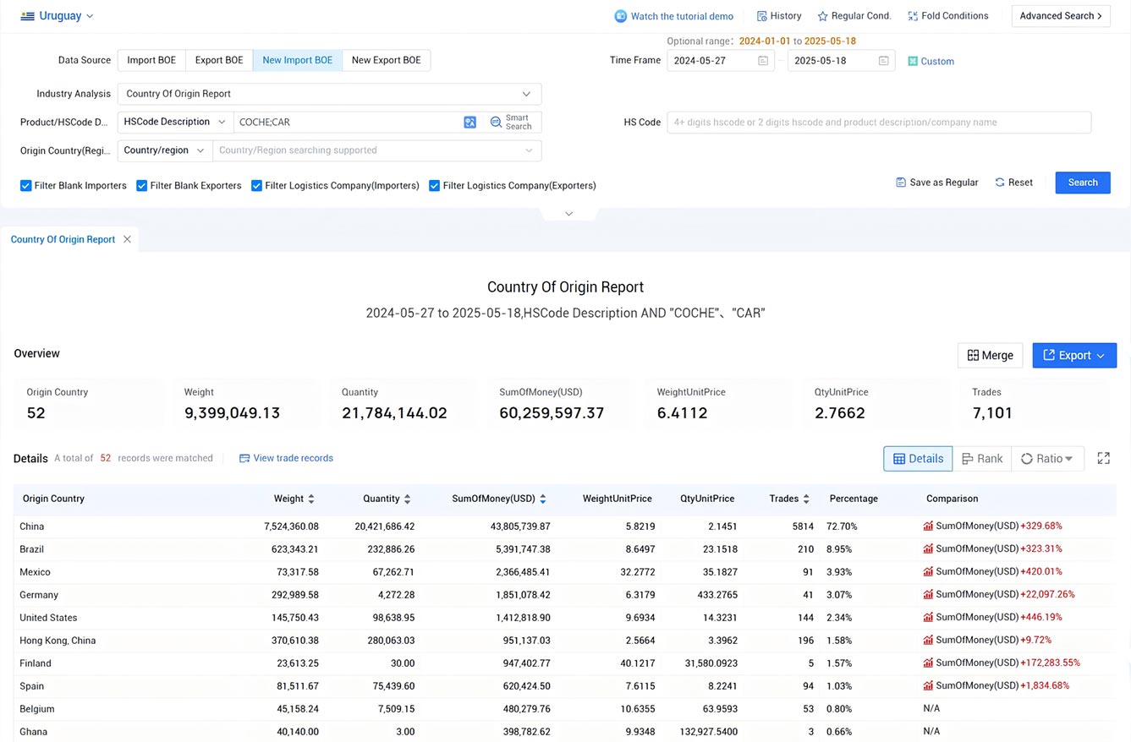
Task: Click Germany row comparison chart icon
Action: [928, 594]
